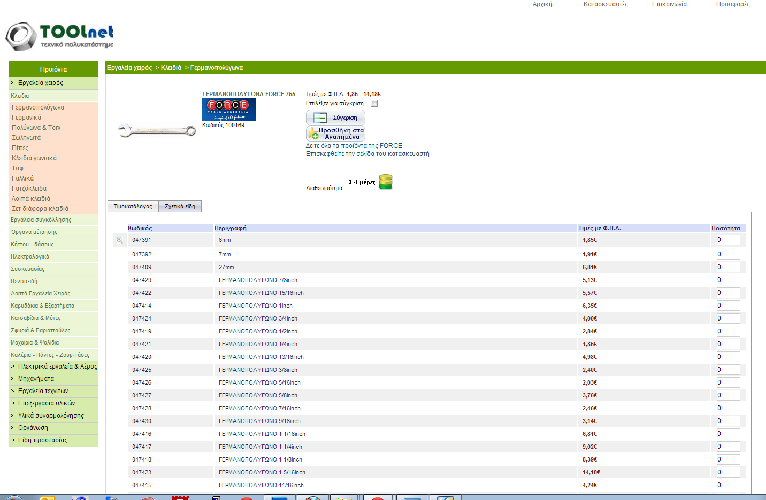Open Ταφ in the sidebar

[18, 168]
